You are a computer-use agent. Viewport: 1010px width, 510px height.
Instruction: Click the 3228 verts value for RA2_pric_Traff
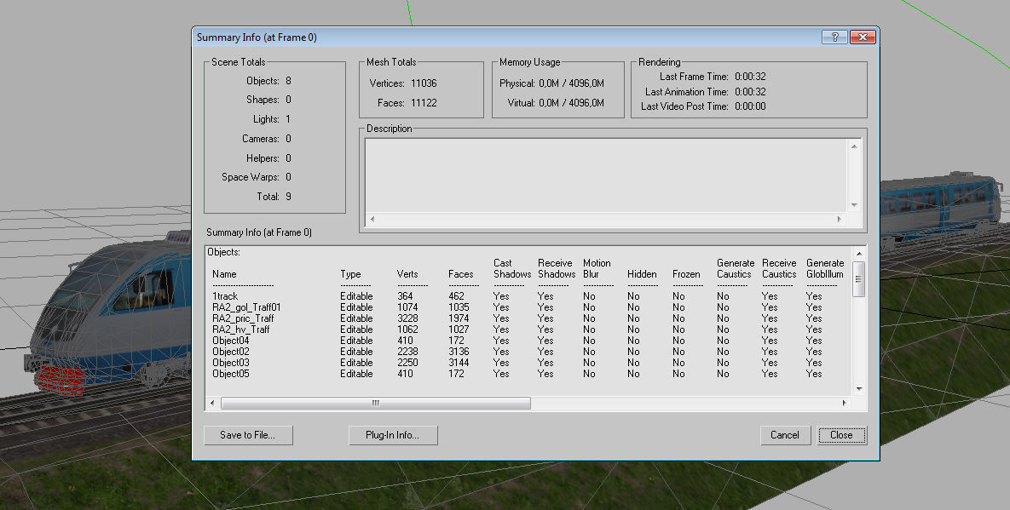[x=407, y=318]
